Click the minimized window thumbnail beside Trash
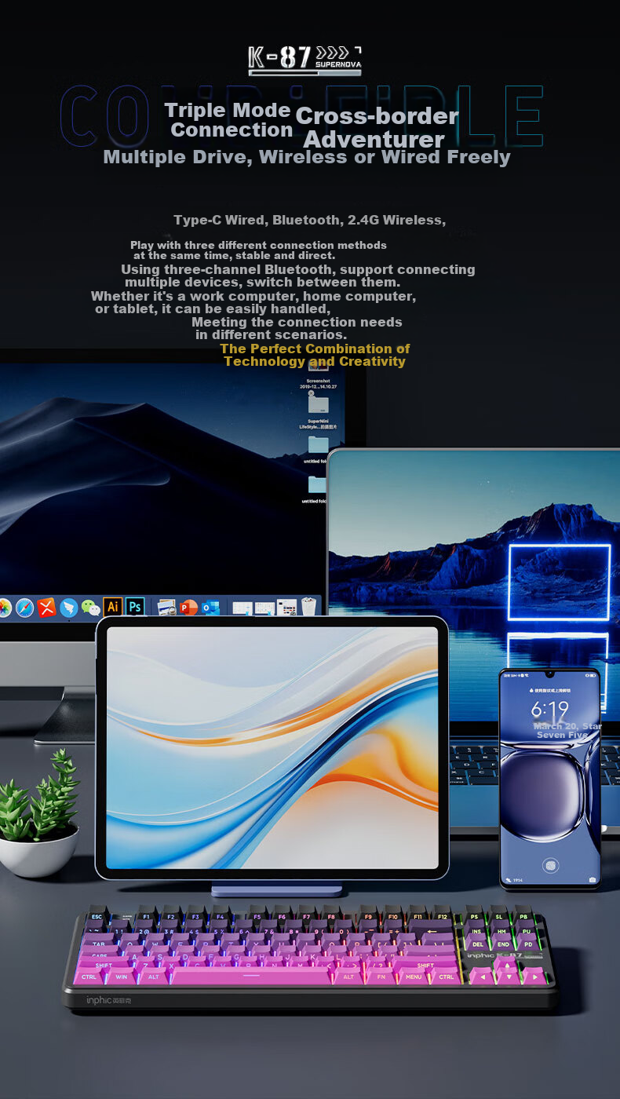 [x=287, y=608]
